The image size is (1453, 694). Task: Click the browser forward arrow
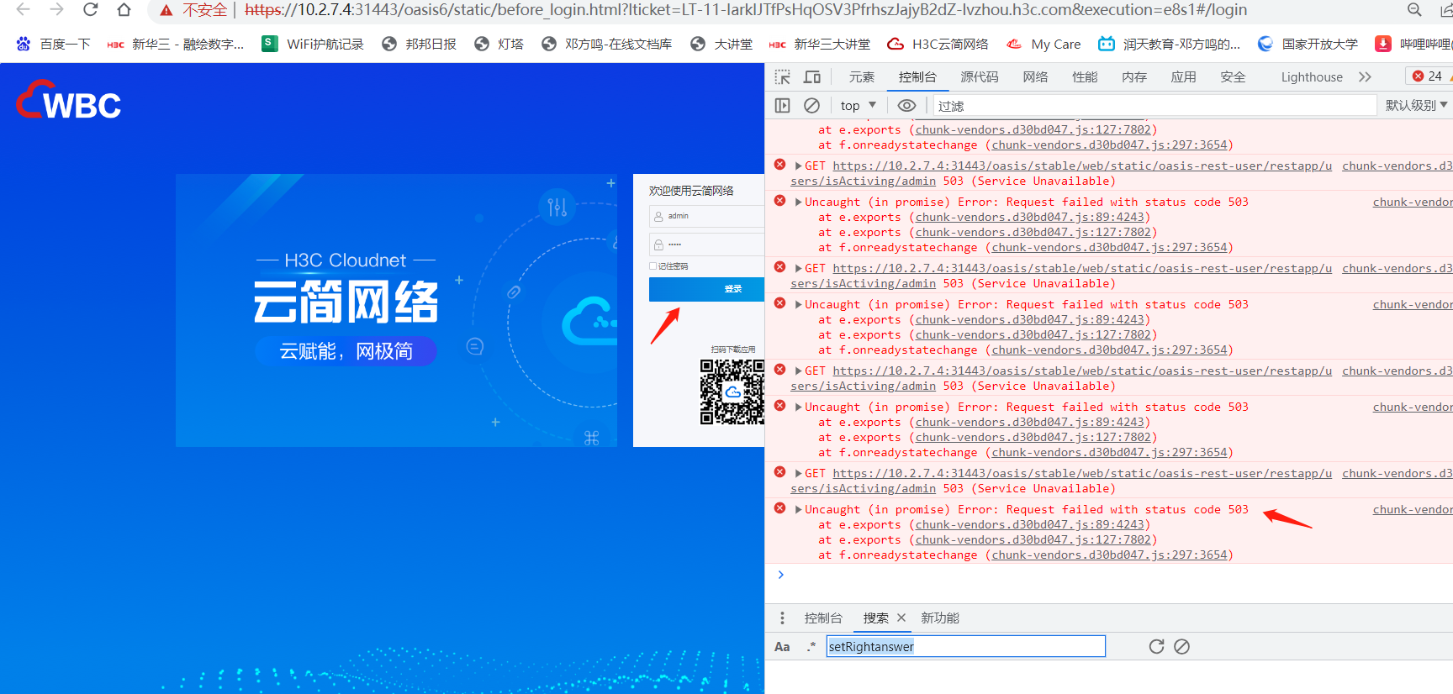click(56, 10)
